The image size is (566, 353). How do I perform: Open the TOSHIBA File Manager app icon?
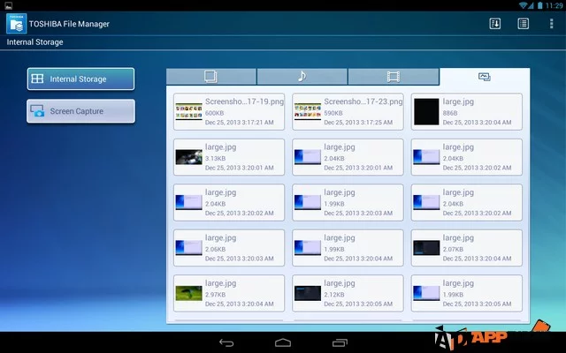pyautogui.click(x=16, y=24)
